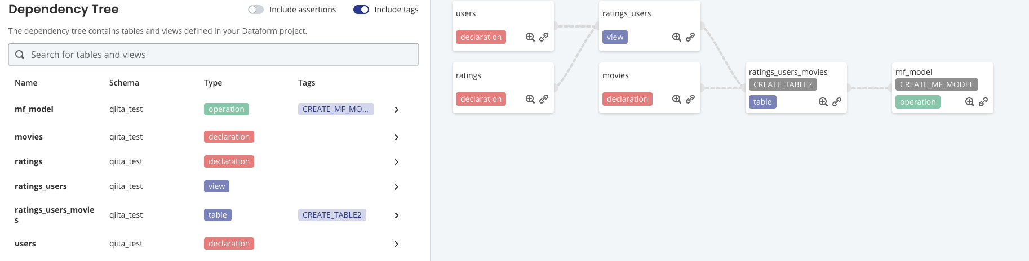The width and height of the screenshot is (1029, 261).
Task: Click the search tables and views field
Action: pyautogui.click(x=214, y=55)
